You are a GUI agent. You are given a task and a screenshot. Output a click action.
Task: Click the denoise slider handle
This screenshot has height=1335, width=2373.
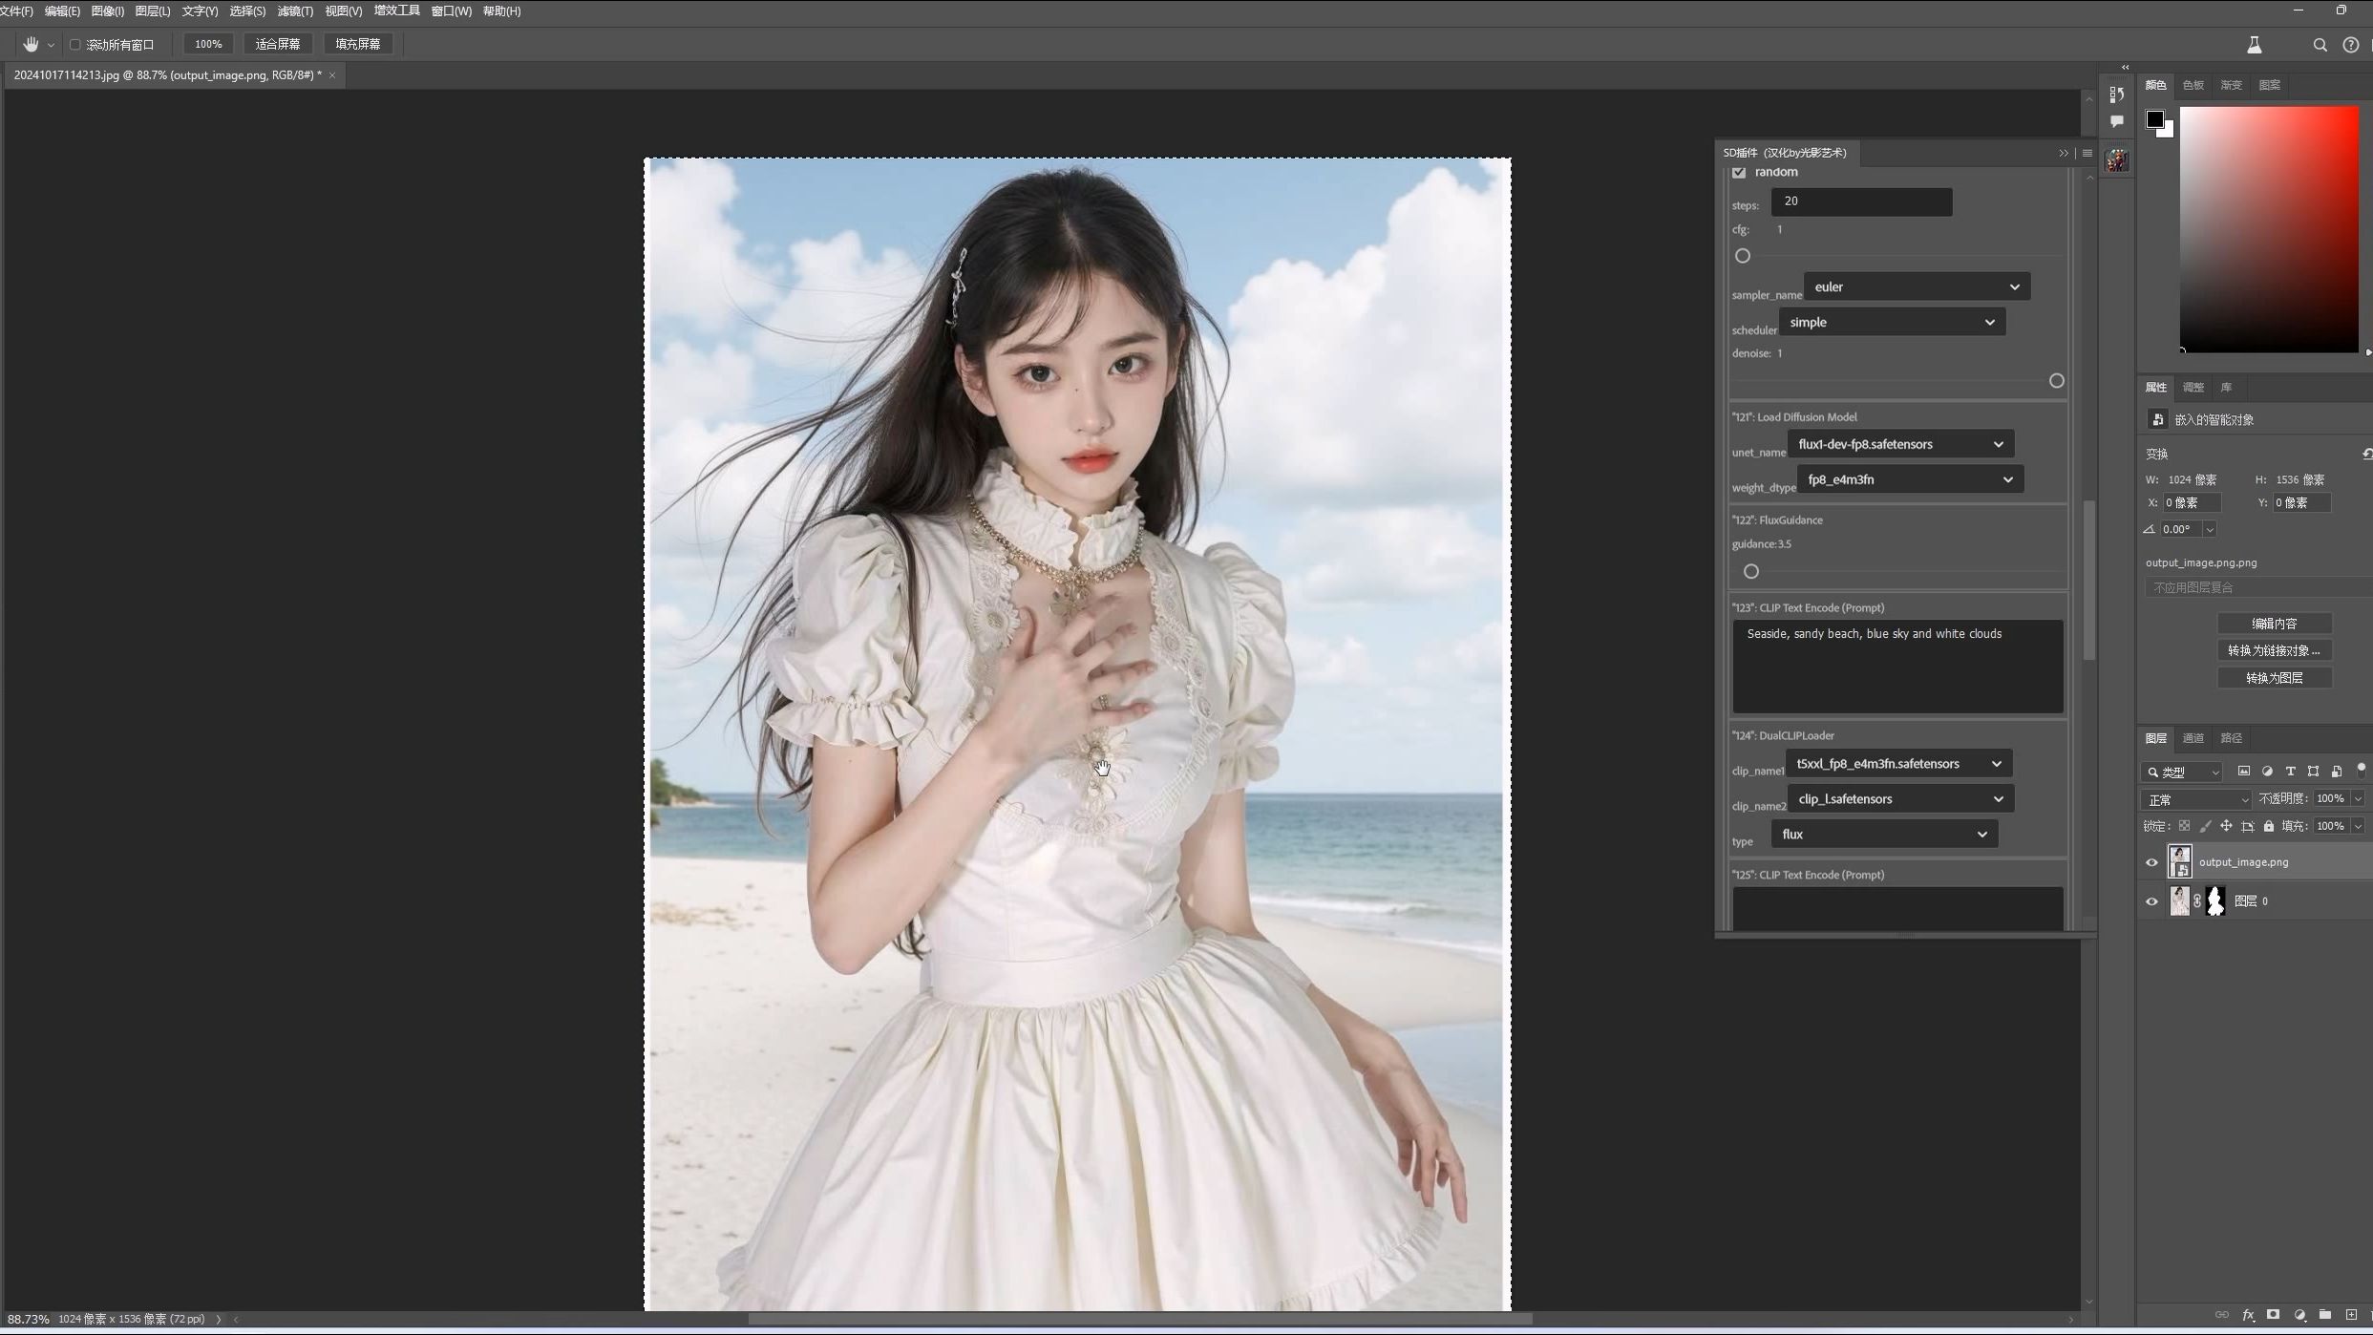(x=2056, y=381)
